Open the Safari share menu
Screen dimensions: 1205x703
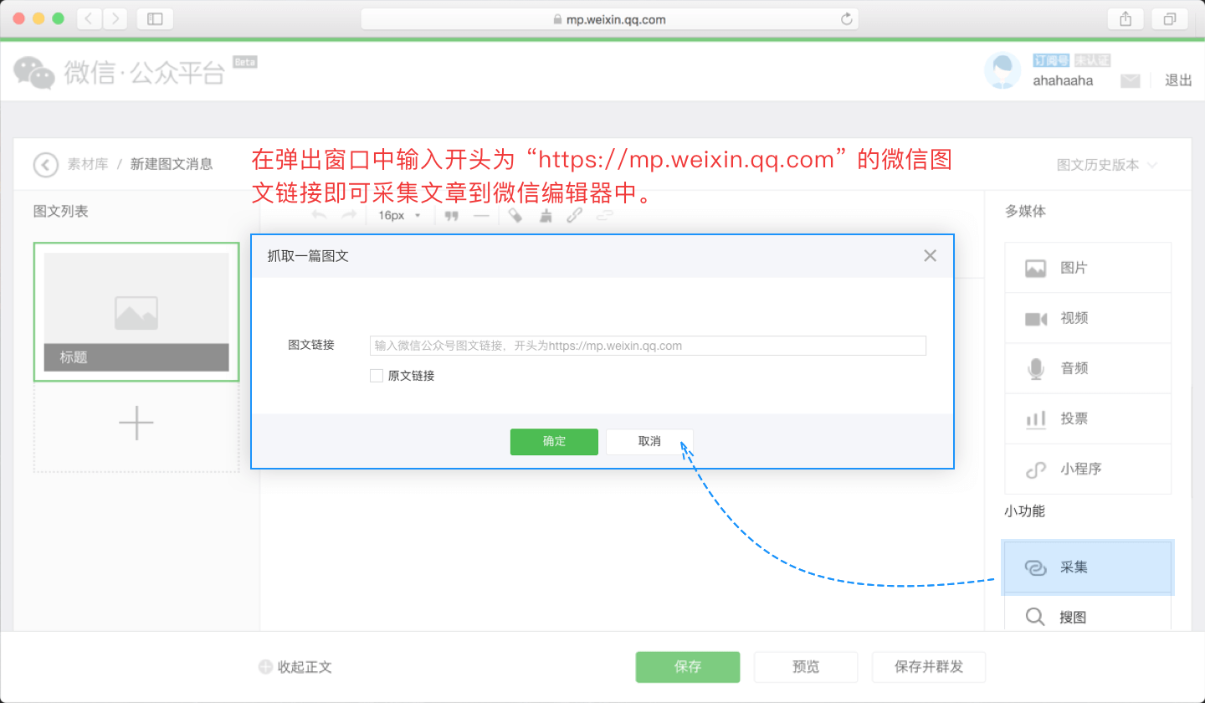[1125, 18]
